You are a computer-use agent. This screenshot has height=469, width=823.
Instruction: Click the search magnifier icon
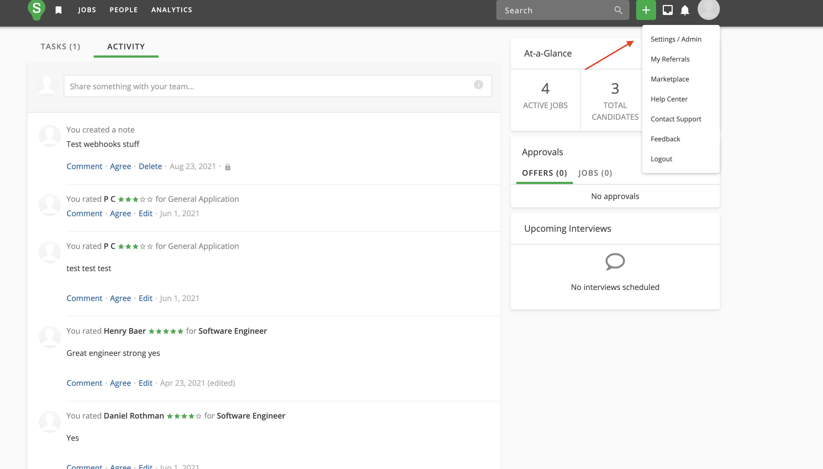click(x=618, y=10)
